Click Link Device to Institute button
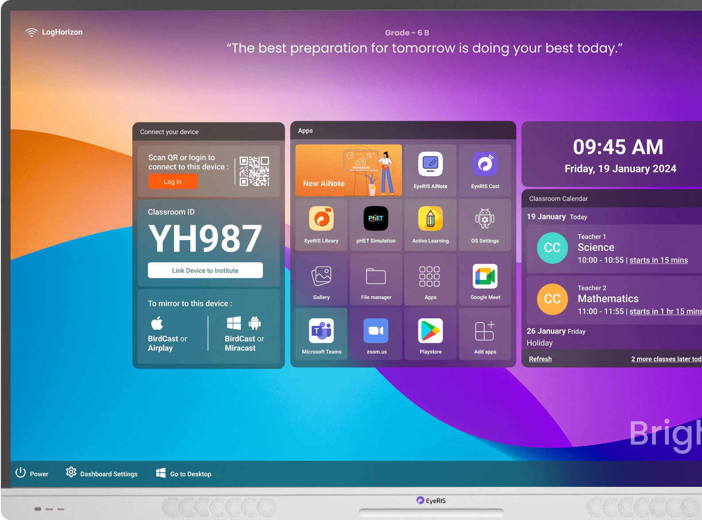 pos(205,270)
